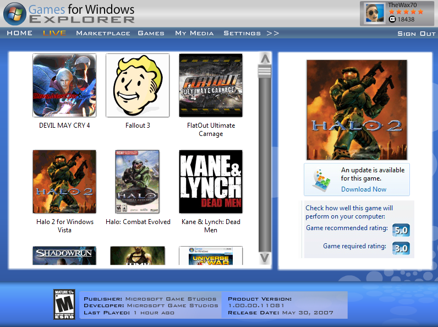Open the Settings menu
Image resolution: width=438 pixels, height=327 pixels.
[x=242, y=33]
